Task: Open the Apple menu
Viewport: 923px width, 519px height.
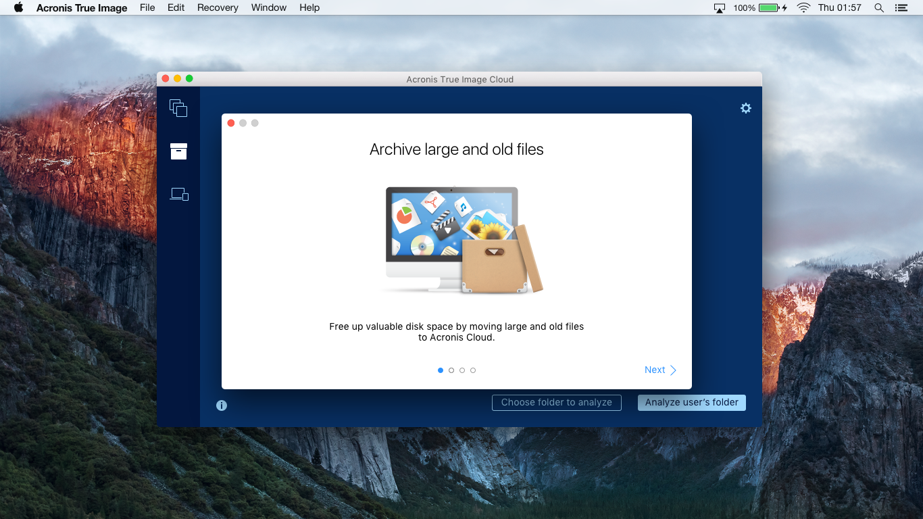Action: pos(18,7)
